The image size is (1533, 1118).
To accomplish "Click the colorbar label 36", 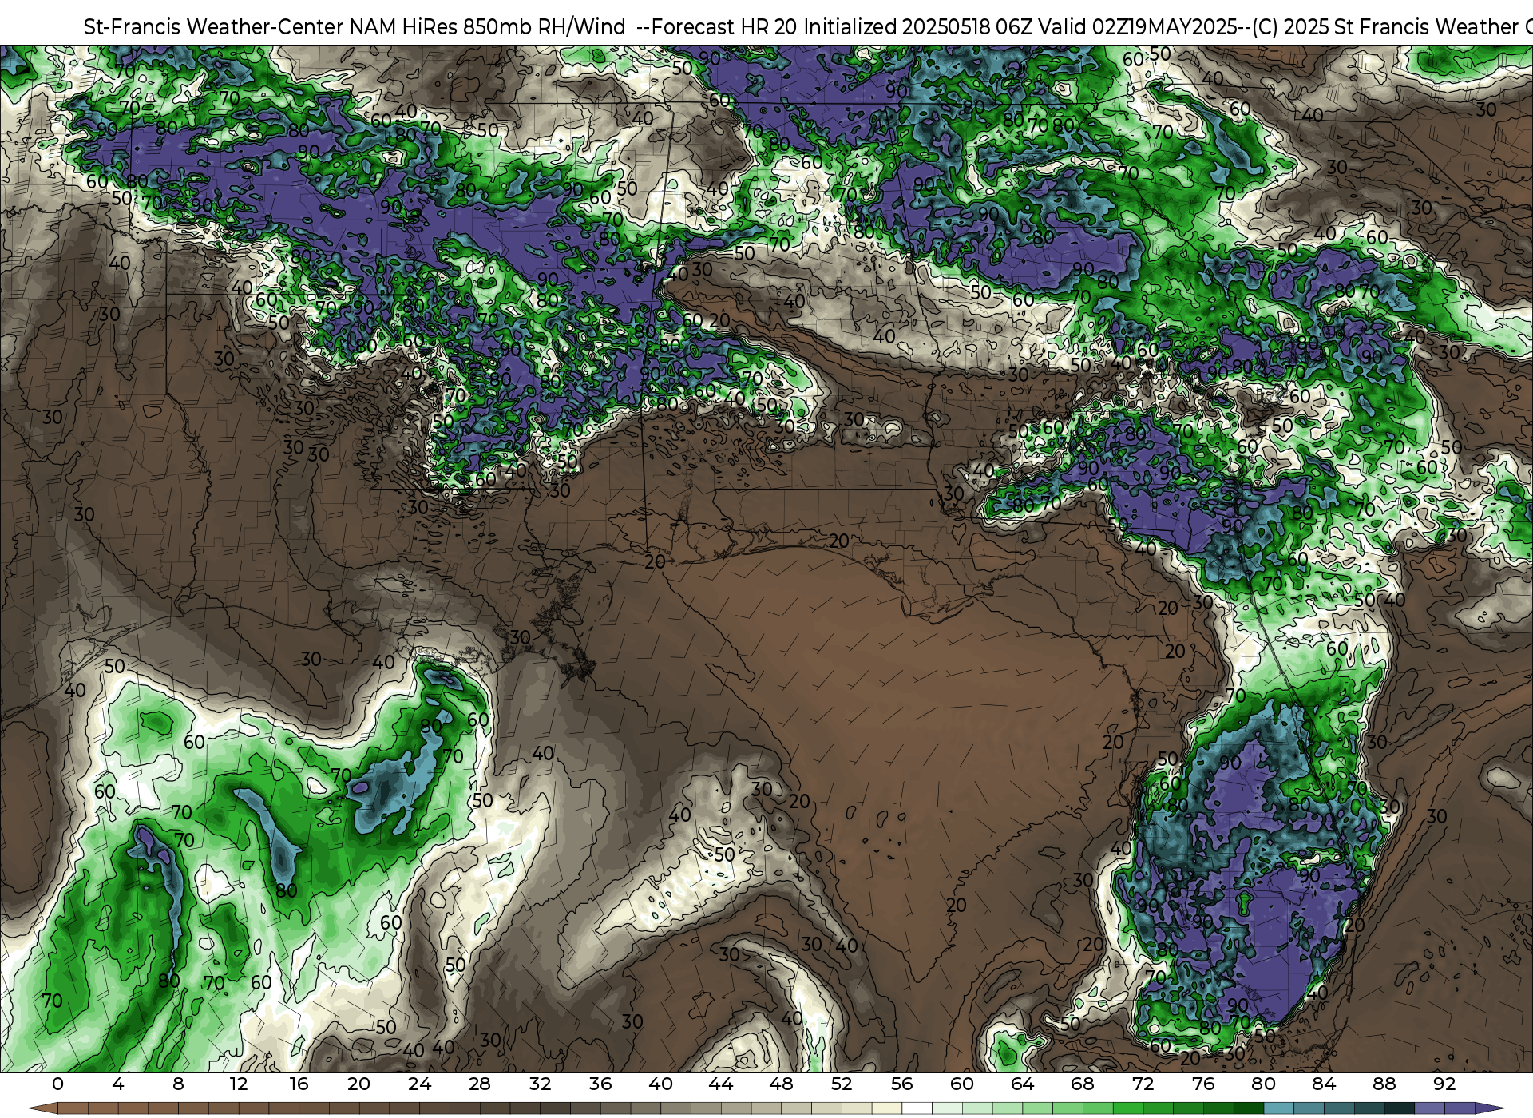I will (x=600, y=1084).
